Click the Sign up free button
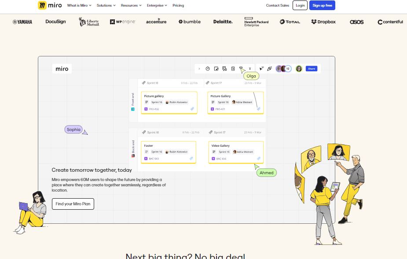The image size is (407, 259). point(322,5)
